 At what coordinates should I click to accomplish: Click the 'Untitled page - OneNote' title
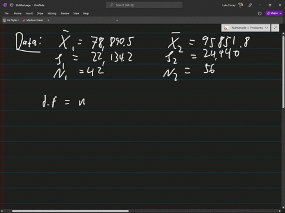click(30, 5)
